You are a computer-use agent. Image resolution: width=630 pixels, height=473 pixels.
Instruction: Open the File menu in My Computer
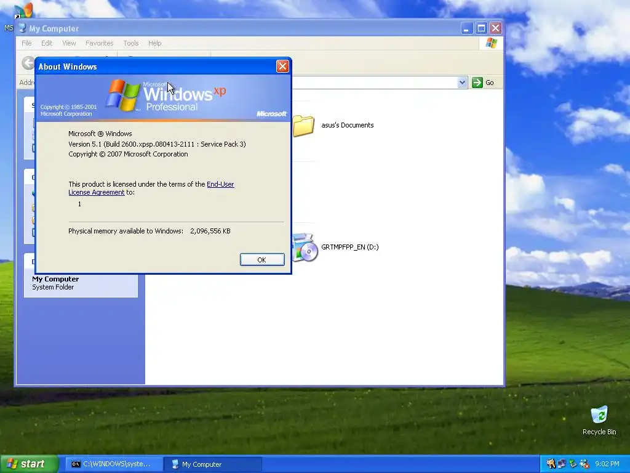pos(26,43)
